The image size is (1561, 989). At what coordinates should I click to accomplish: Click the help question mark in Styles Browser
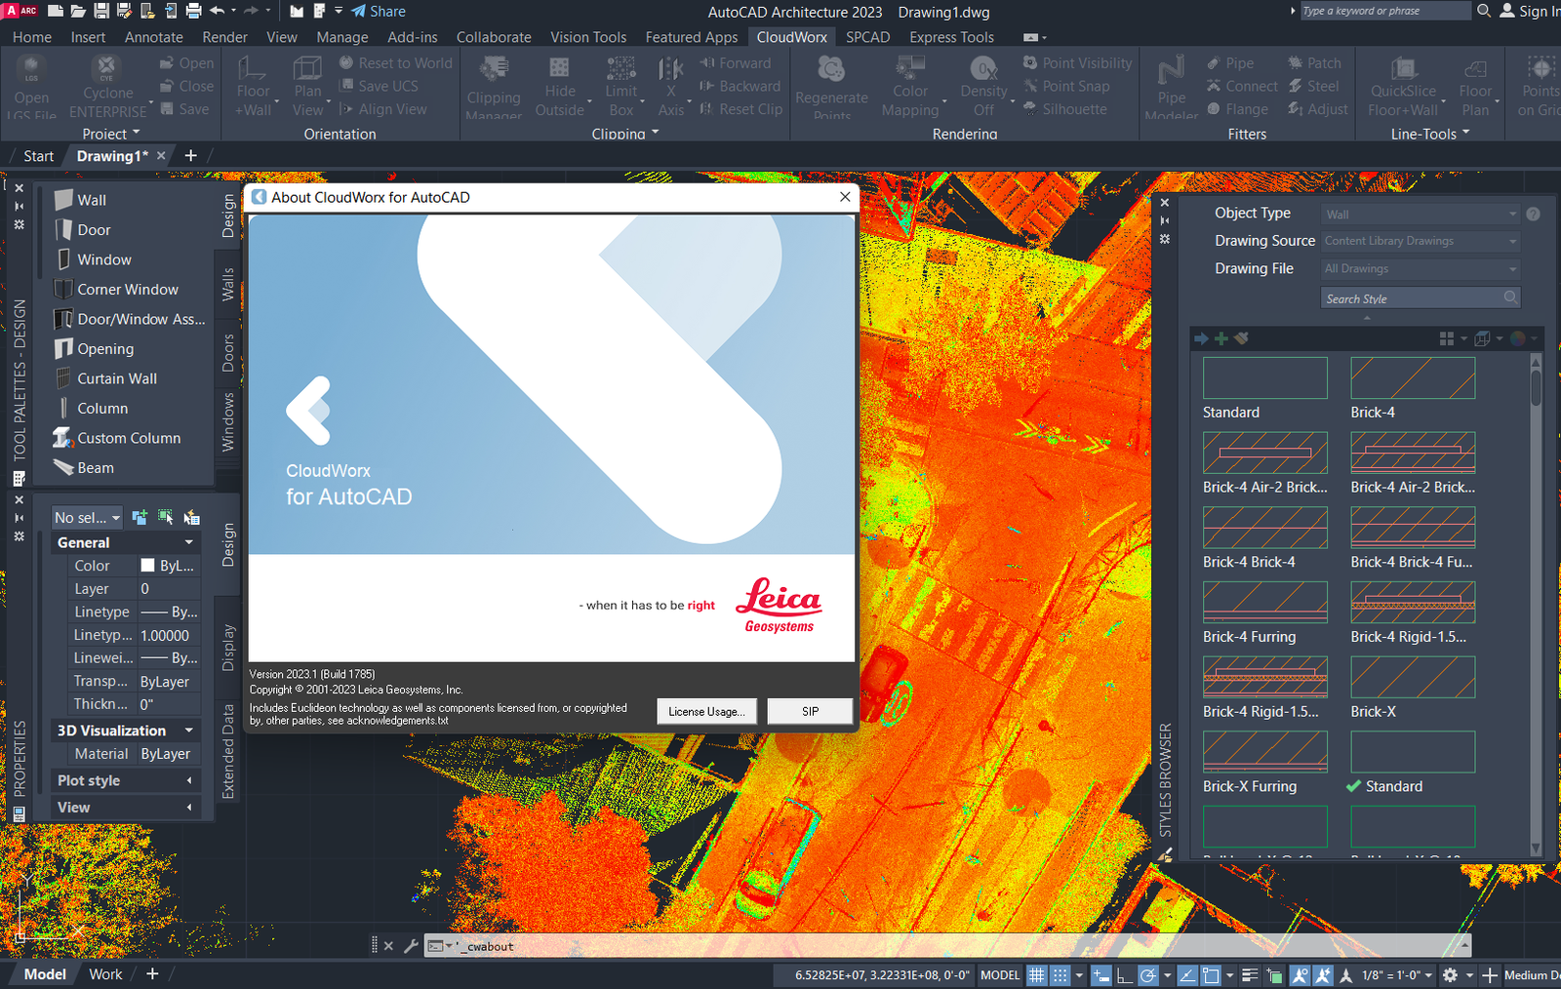tap(1534, 214)
